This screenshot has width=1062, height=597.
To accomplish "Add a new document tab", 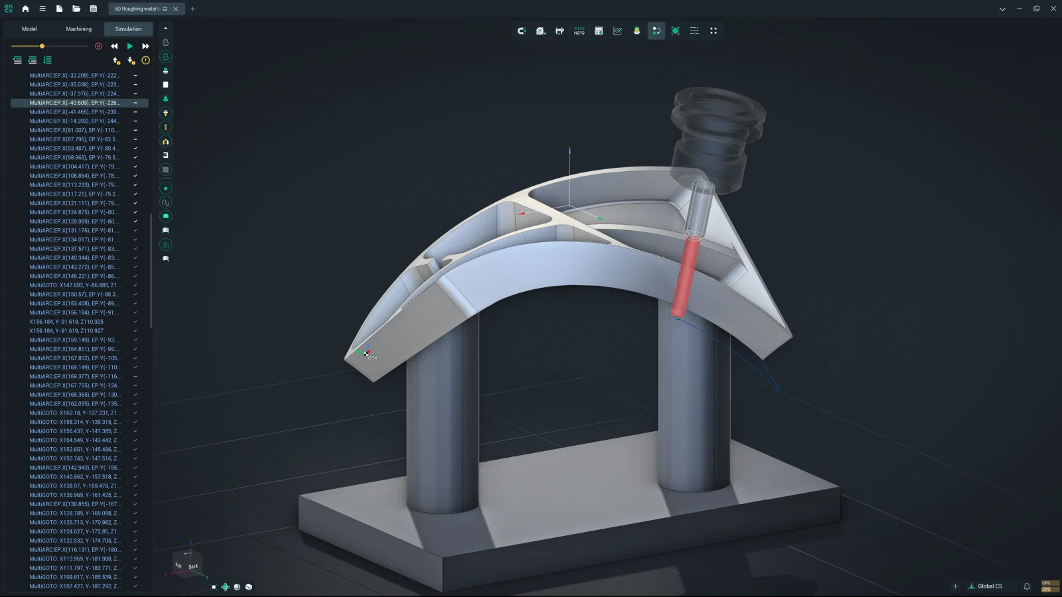I will point(192,9).
